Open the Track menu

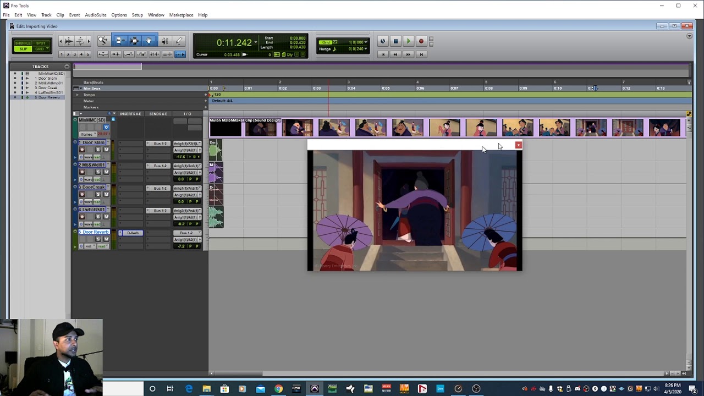(46, 15)
